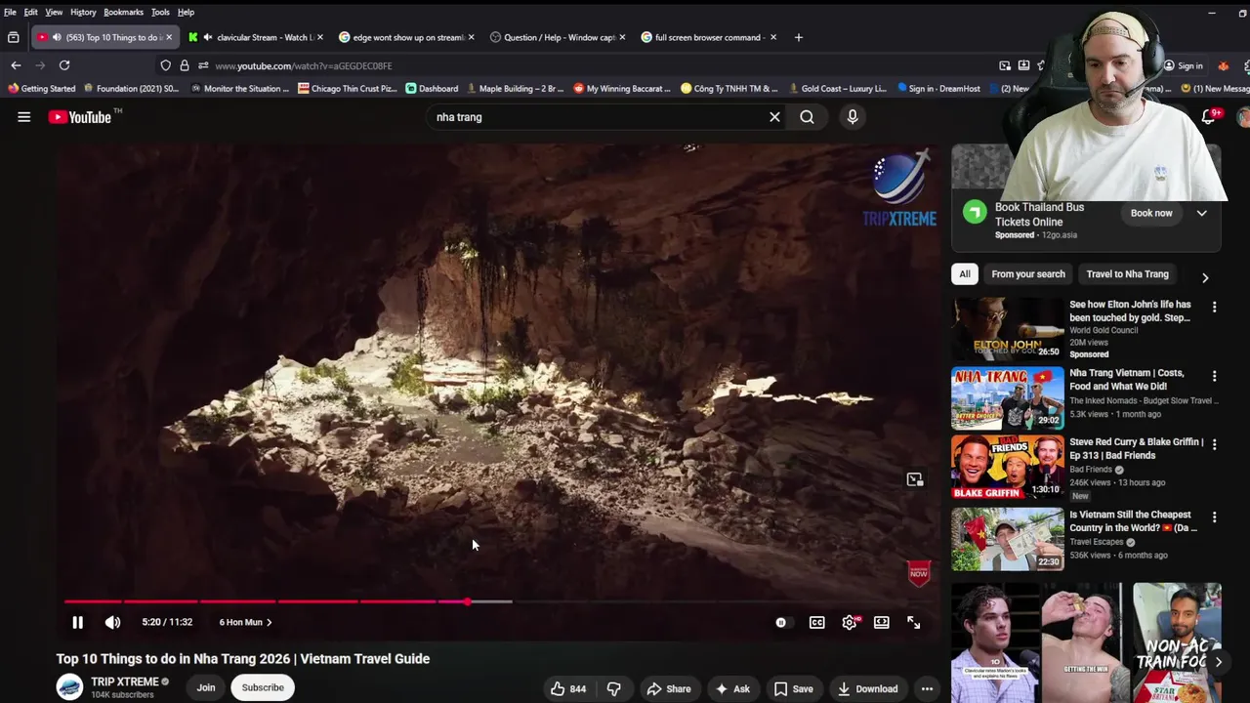
Task: Show more filter chips with arrow
Action: coord(1205,277)
